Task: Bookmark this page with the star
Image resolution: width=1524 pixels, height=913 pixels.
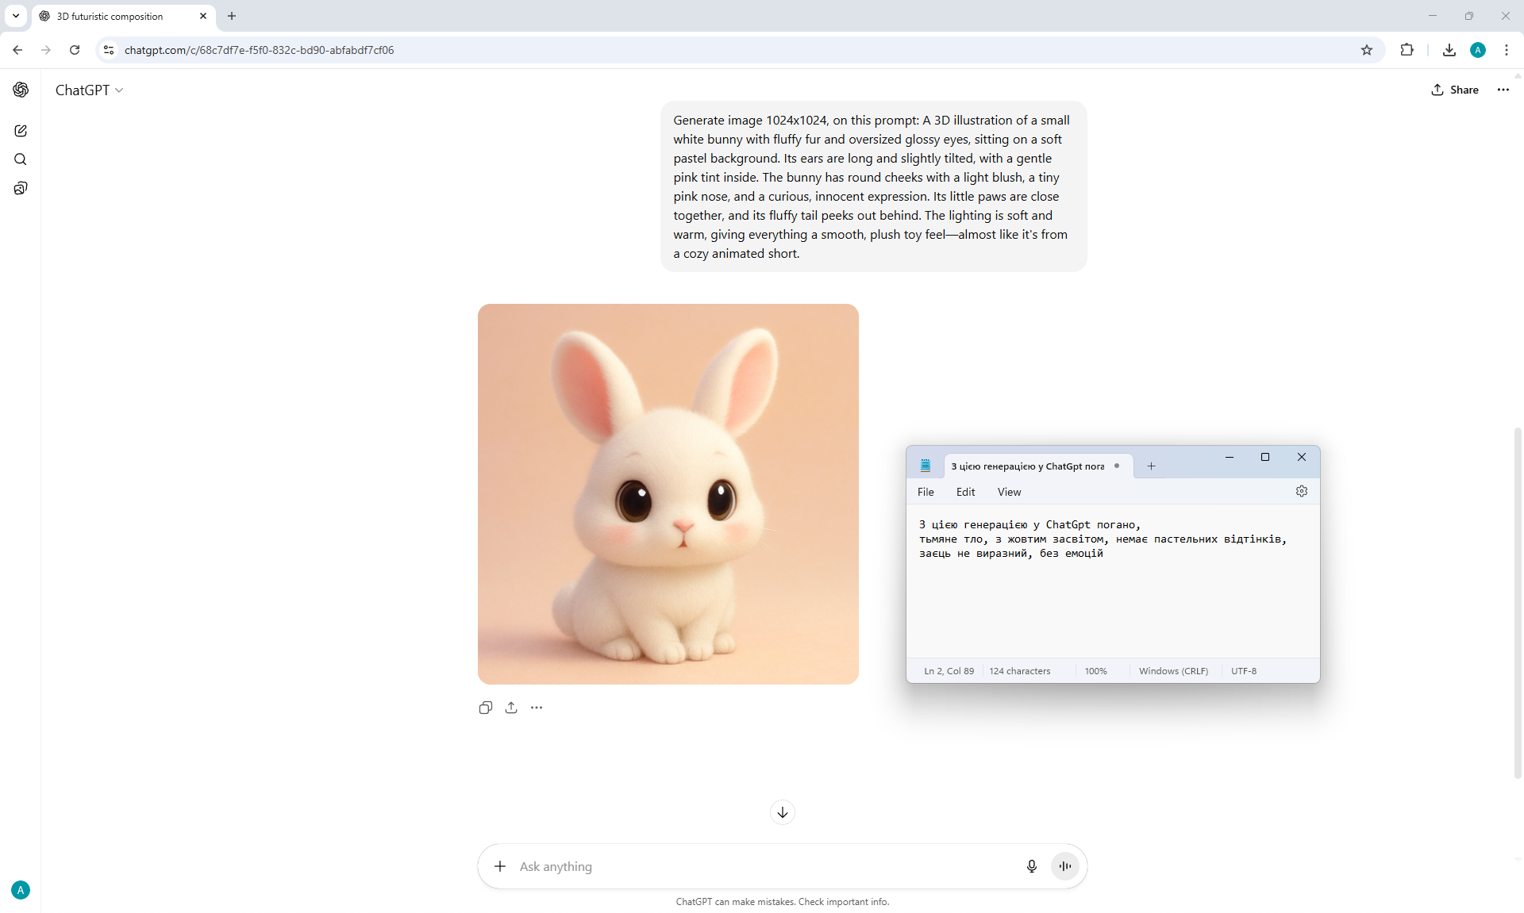Action: pos(1366,50)
